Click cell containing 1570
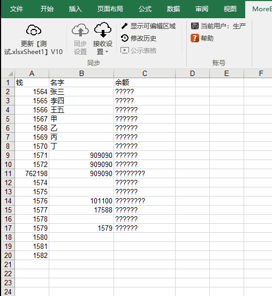 coord(32,146)
